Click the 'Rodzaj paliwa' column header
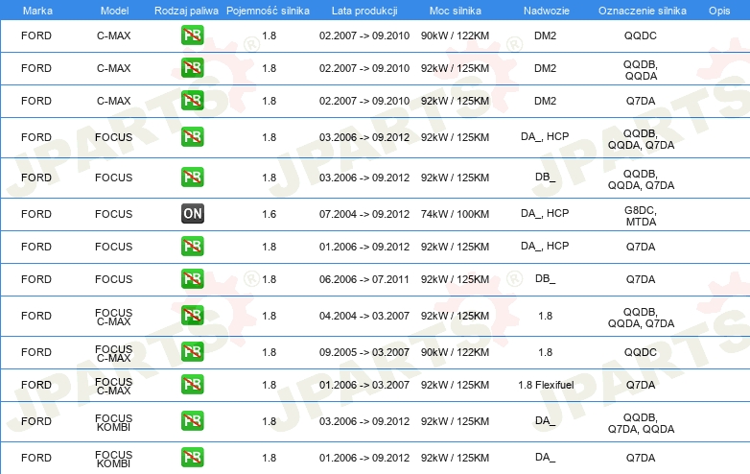Viewport: 750px width, 474px height. pyautogui.click(x=186, y=11)
